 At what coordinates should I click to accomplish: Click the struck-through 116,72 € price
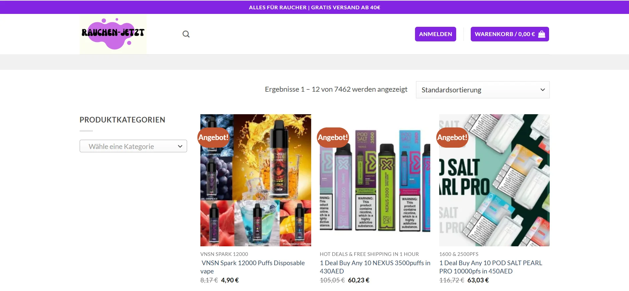click(452, 280)
